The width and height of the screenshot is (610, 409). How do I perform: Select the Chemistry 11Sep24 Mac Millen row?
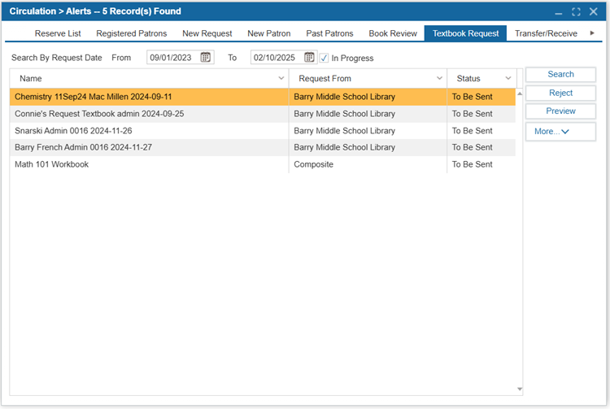coord(263,97)
